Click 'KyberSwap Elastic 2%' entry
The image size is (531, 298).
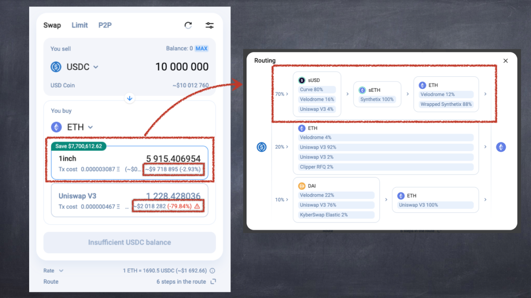336,215
